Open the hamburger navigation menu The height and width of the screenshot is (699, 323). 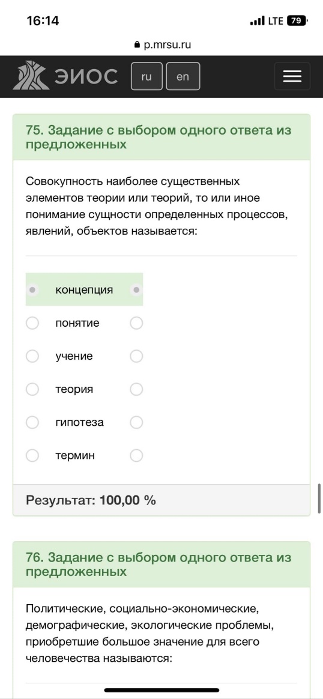click(292, 76)
